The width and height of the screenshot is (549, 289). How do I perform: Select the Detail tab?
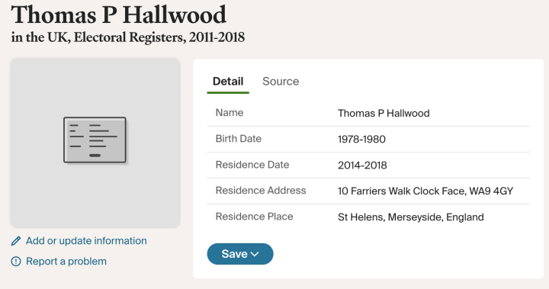228,82
